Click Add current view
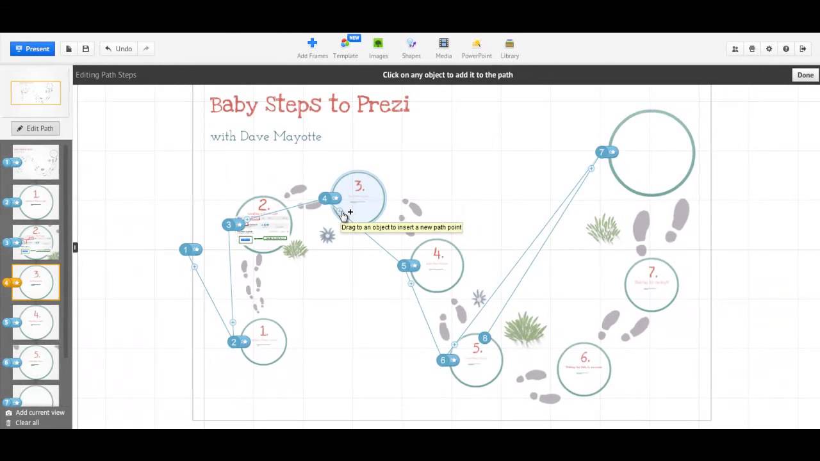This screenshot has height=461, width=820. coord(35,412)
